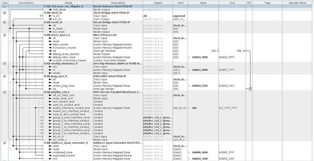Click the arrow icon beside ref_clk_clock_sink

click(x=50, y=95)
